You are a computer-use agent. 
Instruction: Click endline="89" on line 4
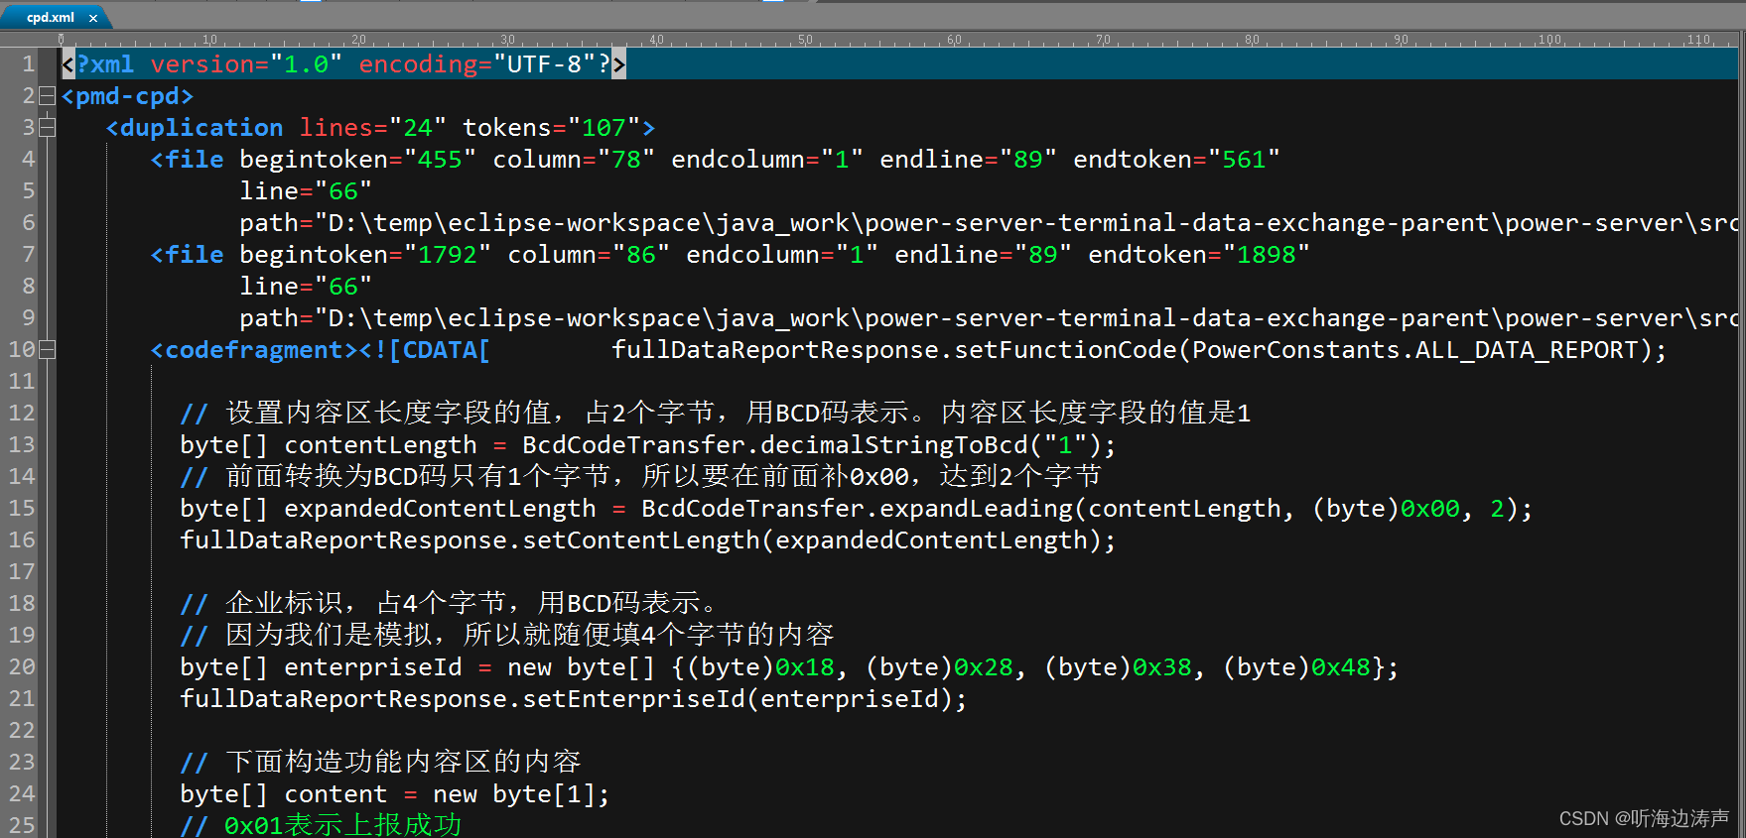point(969,160)
